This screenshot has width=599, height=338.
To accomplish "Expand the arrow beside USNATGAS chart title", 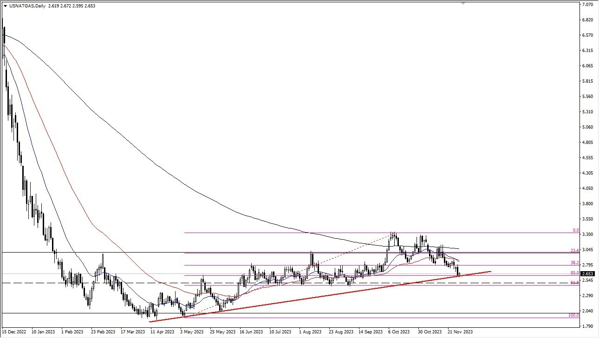I will click(x=5, y=6).
